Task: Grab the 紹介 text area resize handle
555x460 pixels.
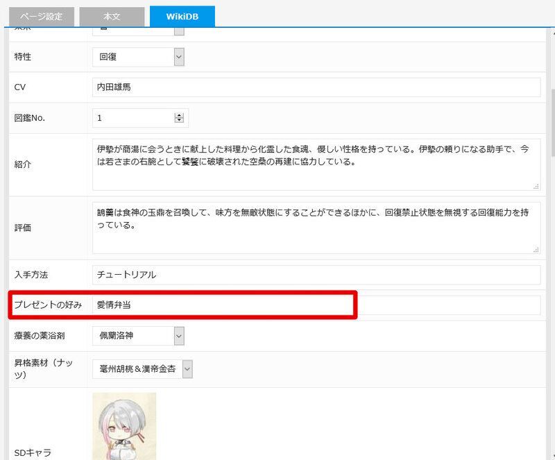Action: point(536,186)
